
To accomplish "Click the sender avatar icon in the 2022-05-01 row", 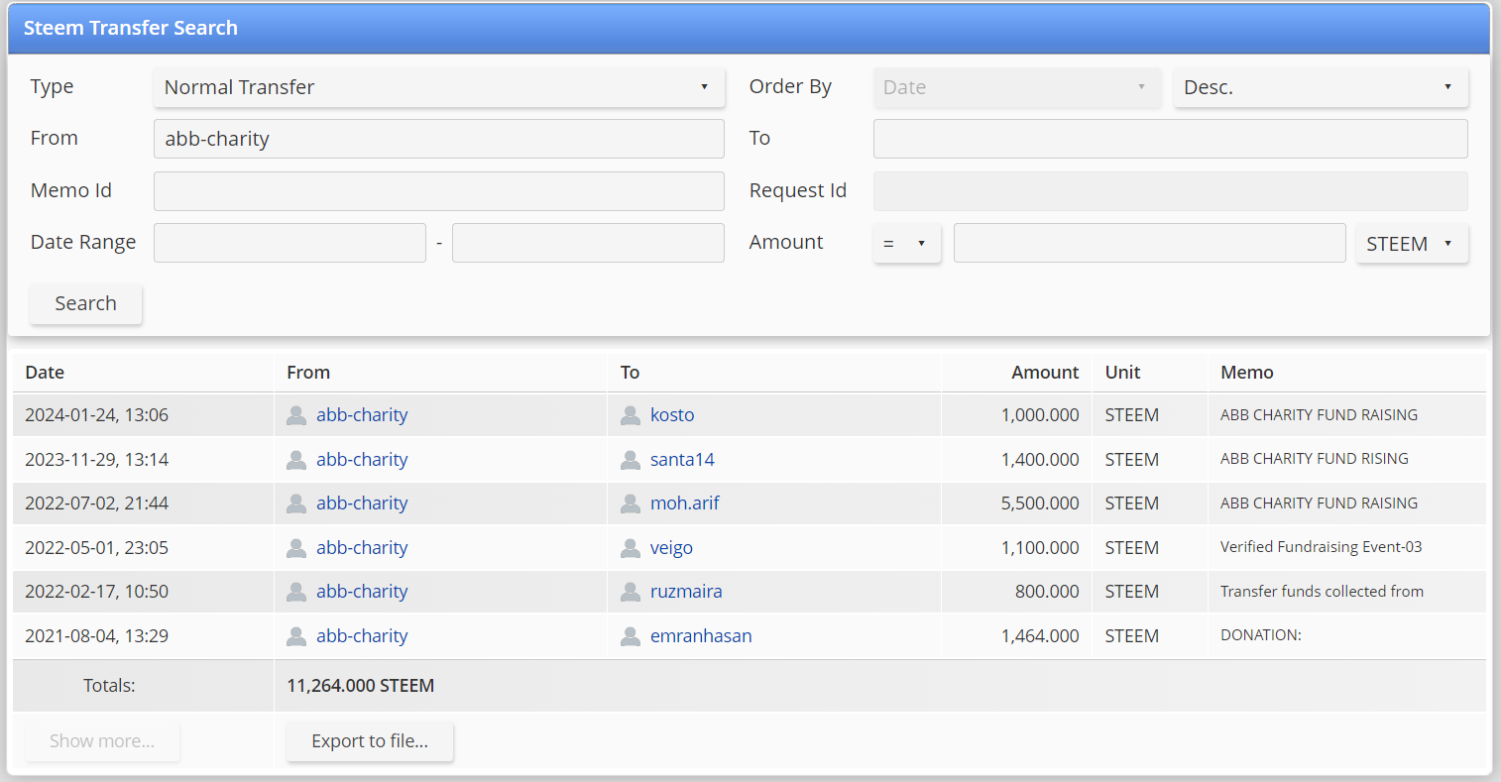I will 296,548.
